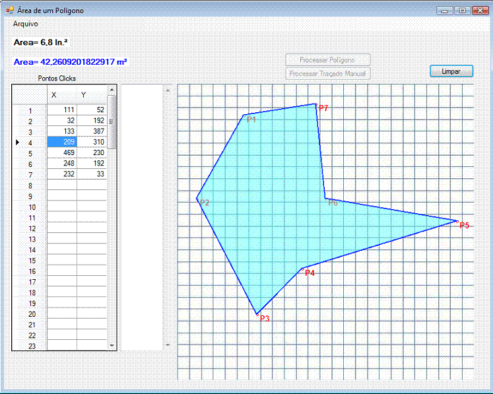Viewport: 493px width, 394px height.
Task: Click row header number 2
Action: pyautogui.click(x=30, y=121)
